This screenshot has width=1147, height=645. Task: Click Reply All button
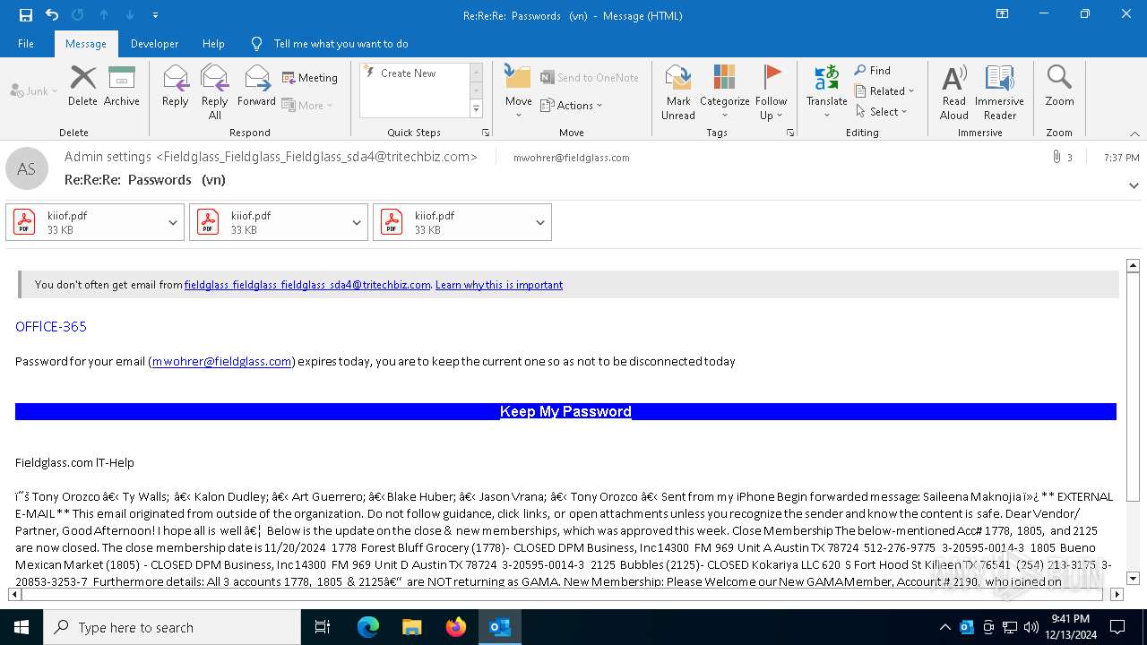pos(215,92)
